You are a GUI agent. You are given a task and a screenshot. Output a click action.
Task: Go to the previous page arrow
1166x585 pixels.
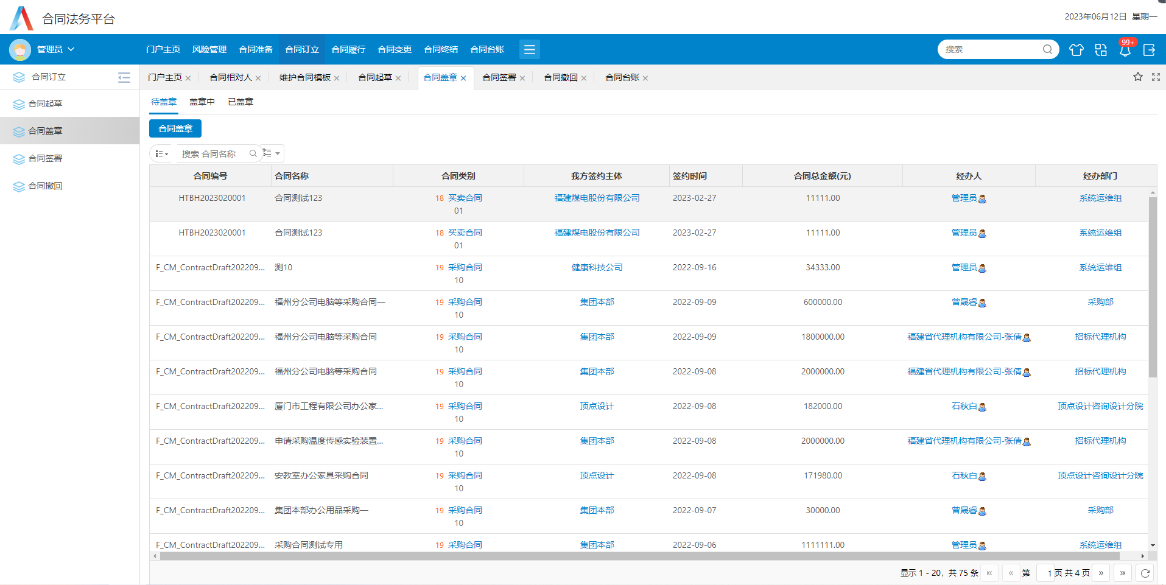tap(1011, 573)
